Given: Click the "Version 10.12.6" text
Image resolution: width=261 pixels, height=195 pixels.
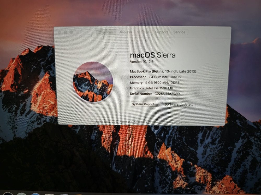Looking at the screenshot, I should (142, 62).
